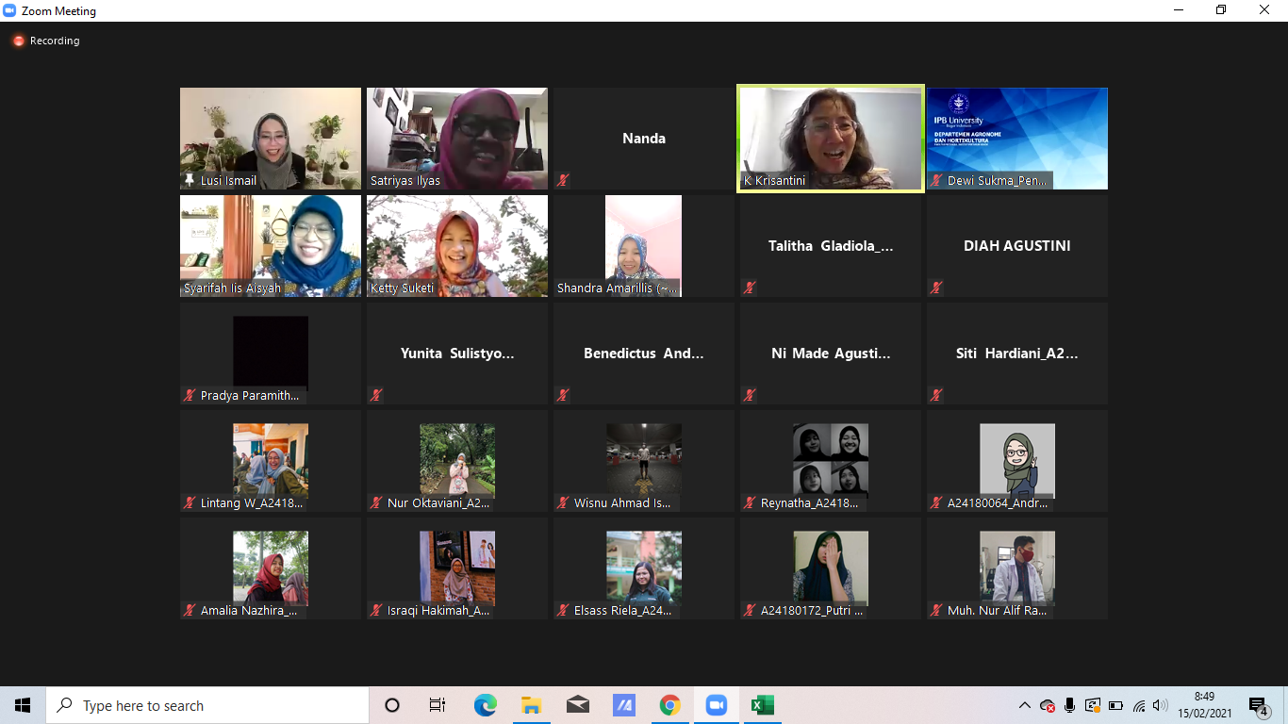Expand hidden system tray icons chevron

point(1025,705)
